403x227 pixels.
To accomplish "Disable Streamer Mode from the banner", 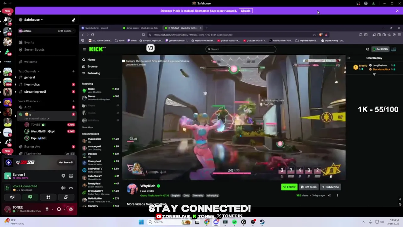I will [246, 11].
